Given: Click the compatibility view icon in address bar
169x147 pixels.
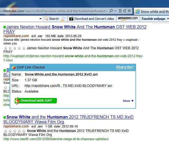Looking at the screenshot, I should pos(120,11).
